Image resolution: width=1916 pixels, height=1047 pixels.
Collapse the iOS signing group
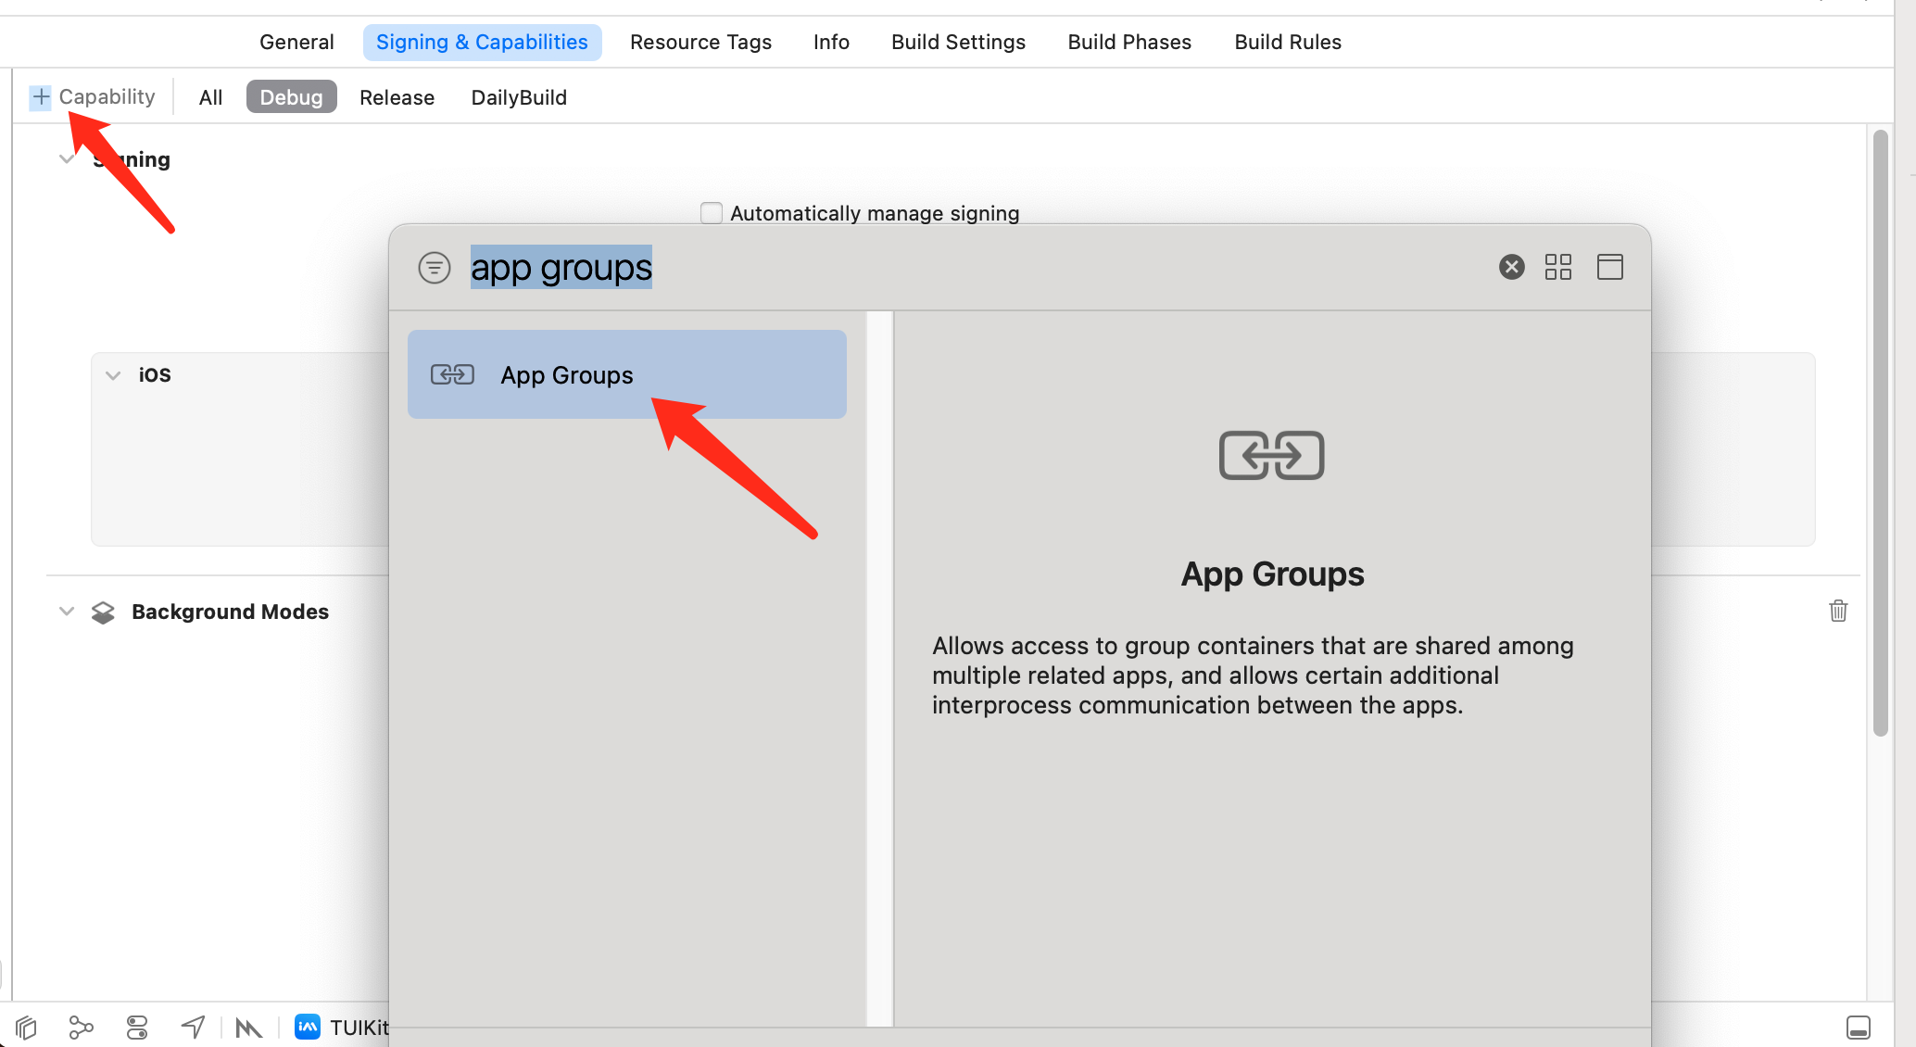[113, 375]
